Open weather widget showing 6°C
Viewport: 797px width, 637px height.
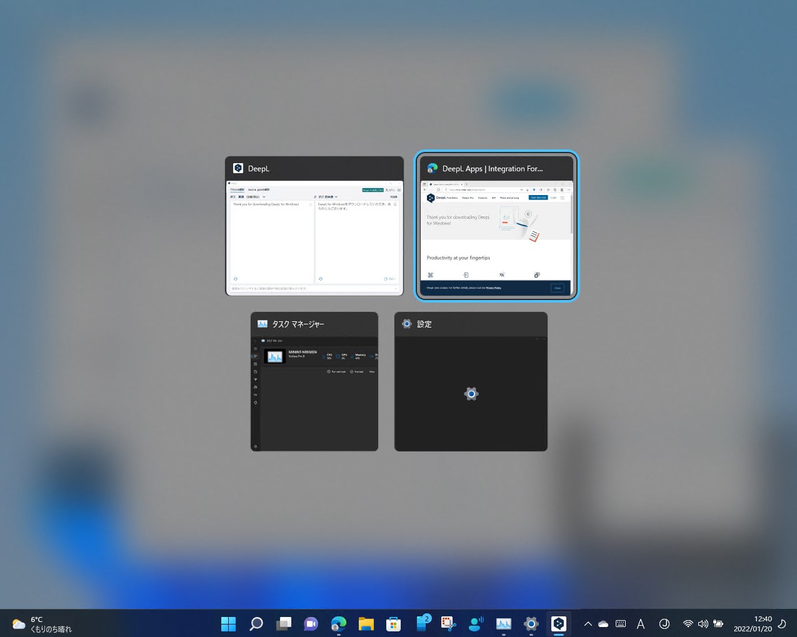[x=42, y=624]
